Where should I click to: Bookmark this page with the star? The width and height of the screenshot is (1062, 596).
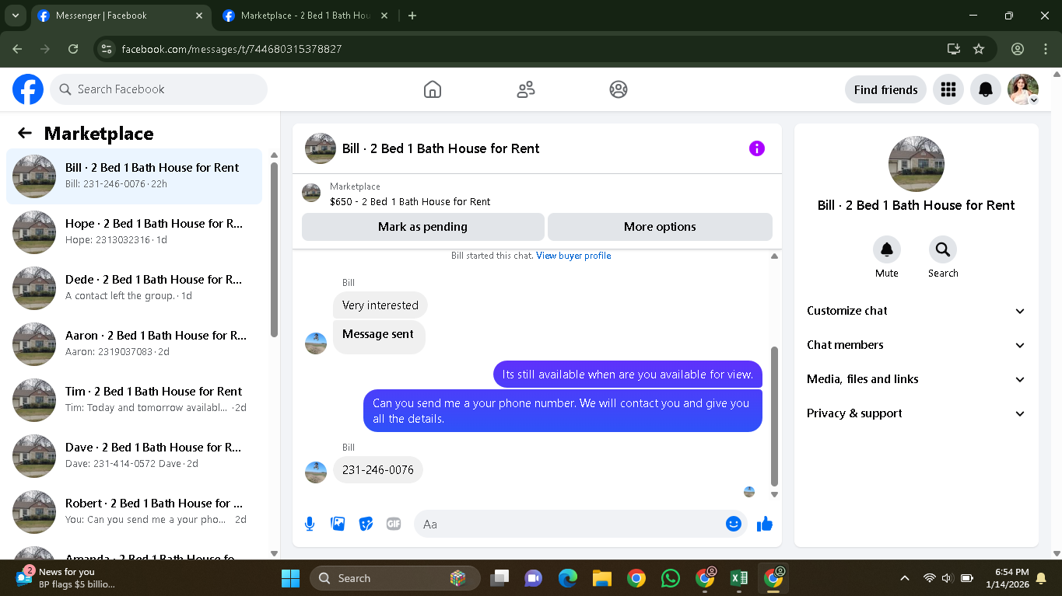coord(979,49)
